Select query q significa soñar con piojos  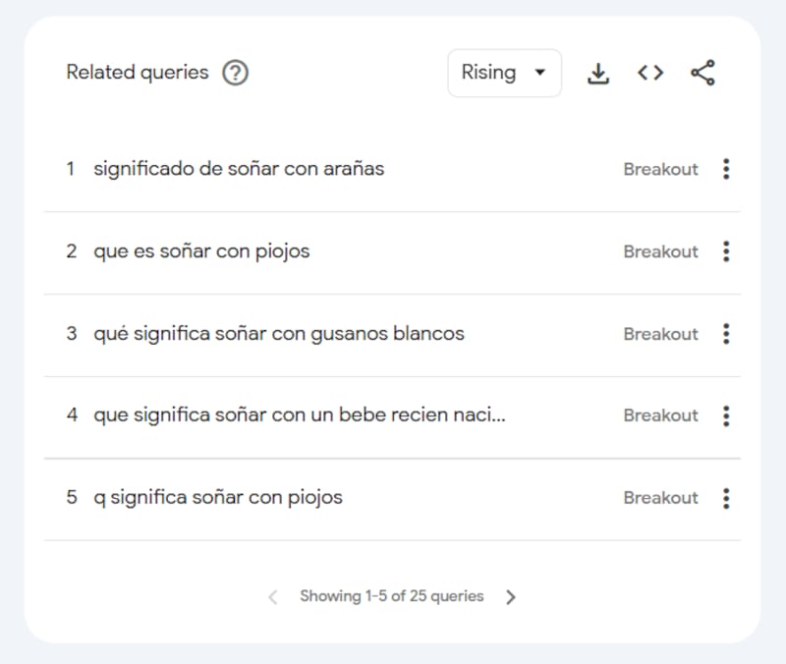[218, 498]
